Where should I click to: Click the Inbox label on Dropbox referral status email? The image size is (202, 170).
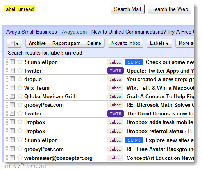115,131
